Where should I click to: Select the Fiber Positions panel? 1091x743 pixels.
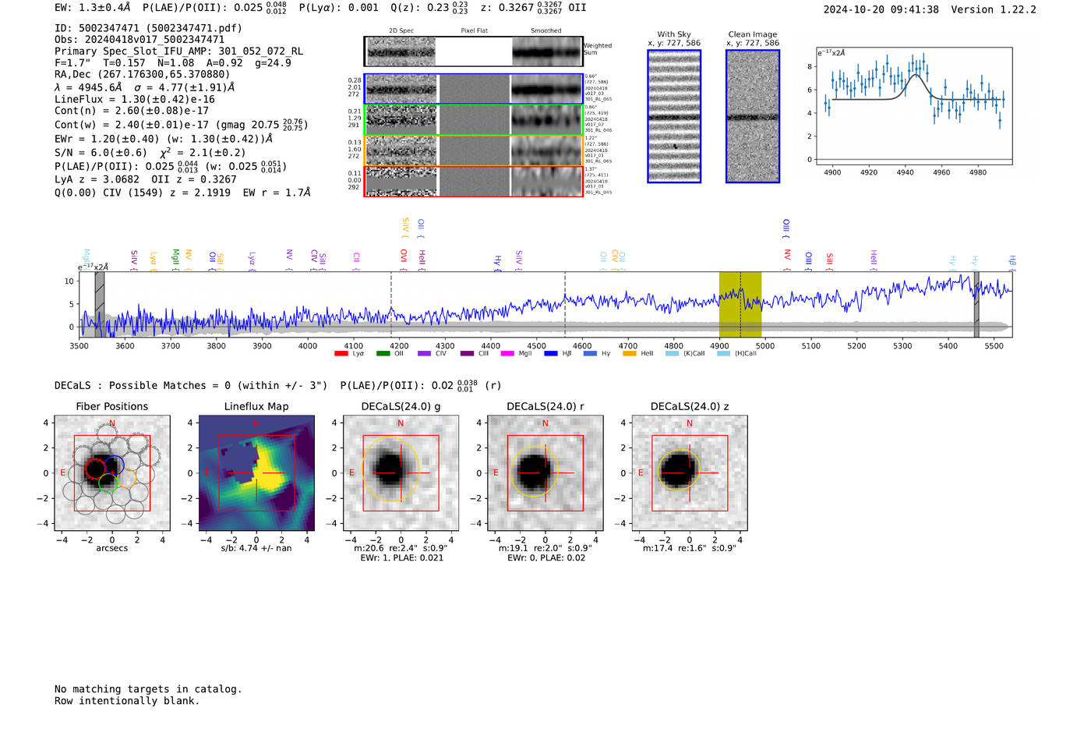tap(112, 473)
